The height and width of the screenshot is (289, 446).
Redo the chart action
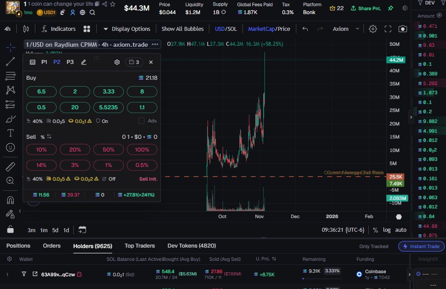coord(320,29)
